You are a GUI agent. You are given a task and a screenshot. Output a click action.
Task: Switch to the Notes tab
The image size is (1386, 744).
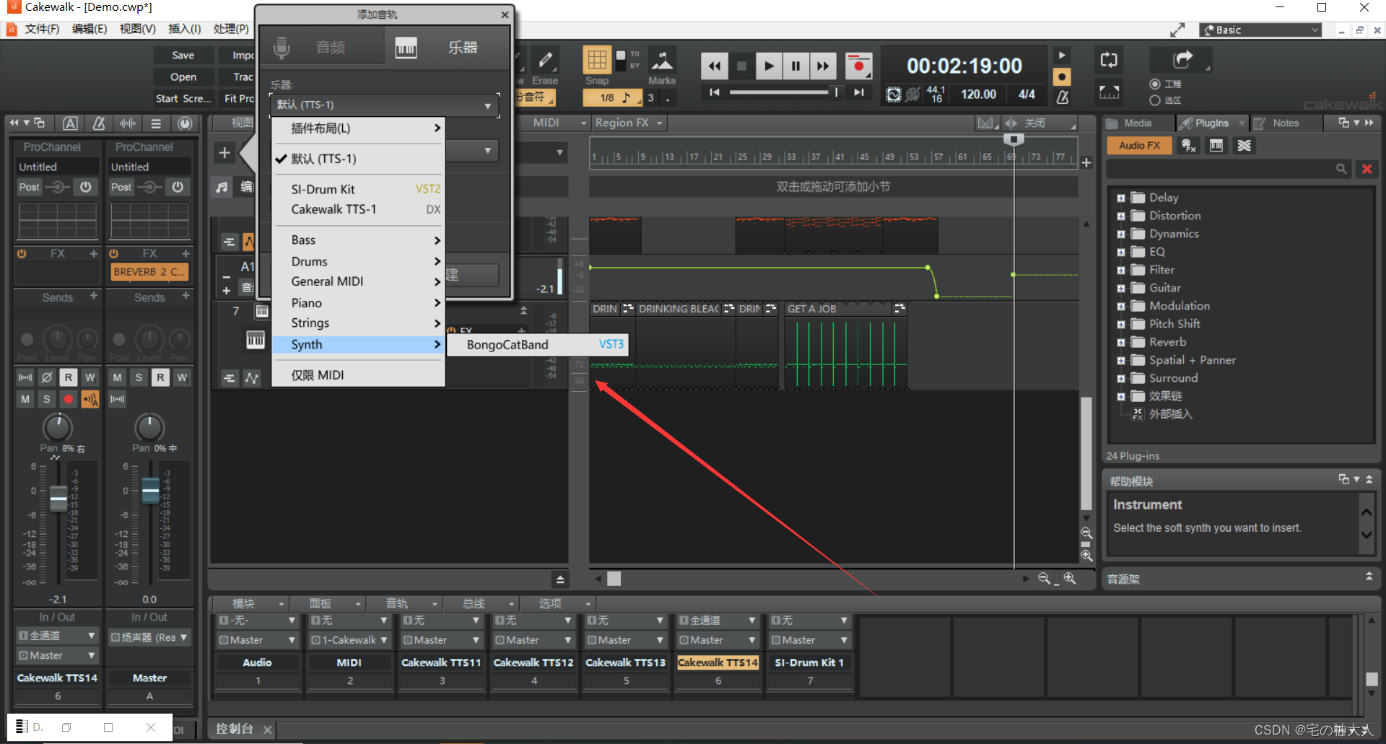pos(1285,123)
